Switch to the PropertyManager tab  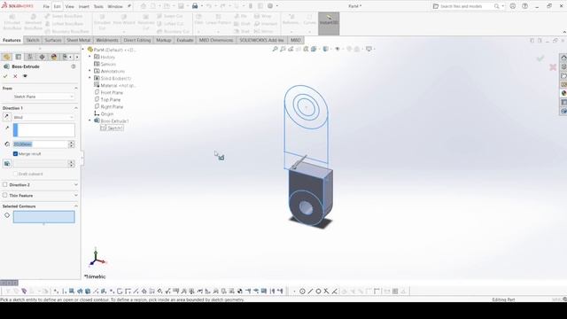(19, 57)
